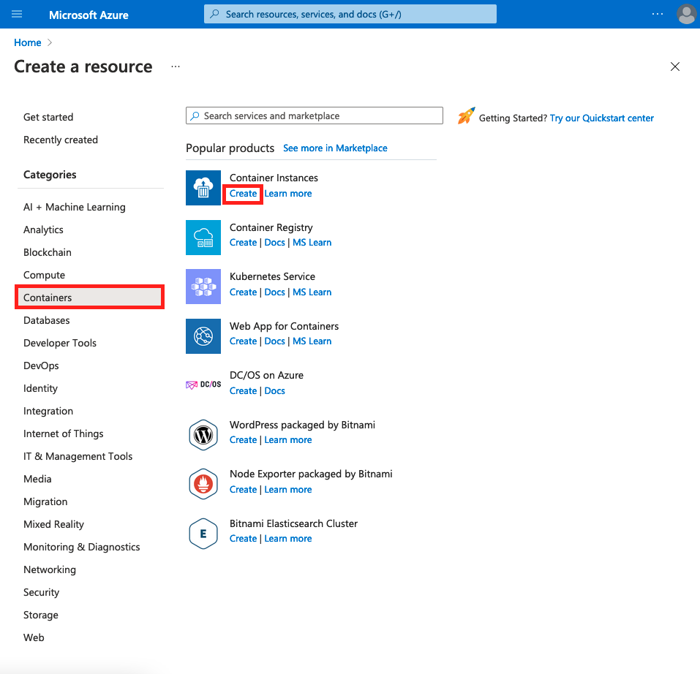This screenshot has width=700, height=674.
Task: Open Docs for Kubernetes Service
Action: pos(274,292)
